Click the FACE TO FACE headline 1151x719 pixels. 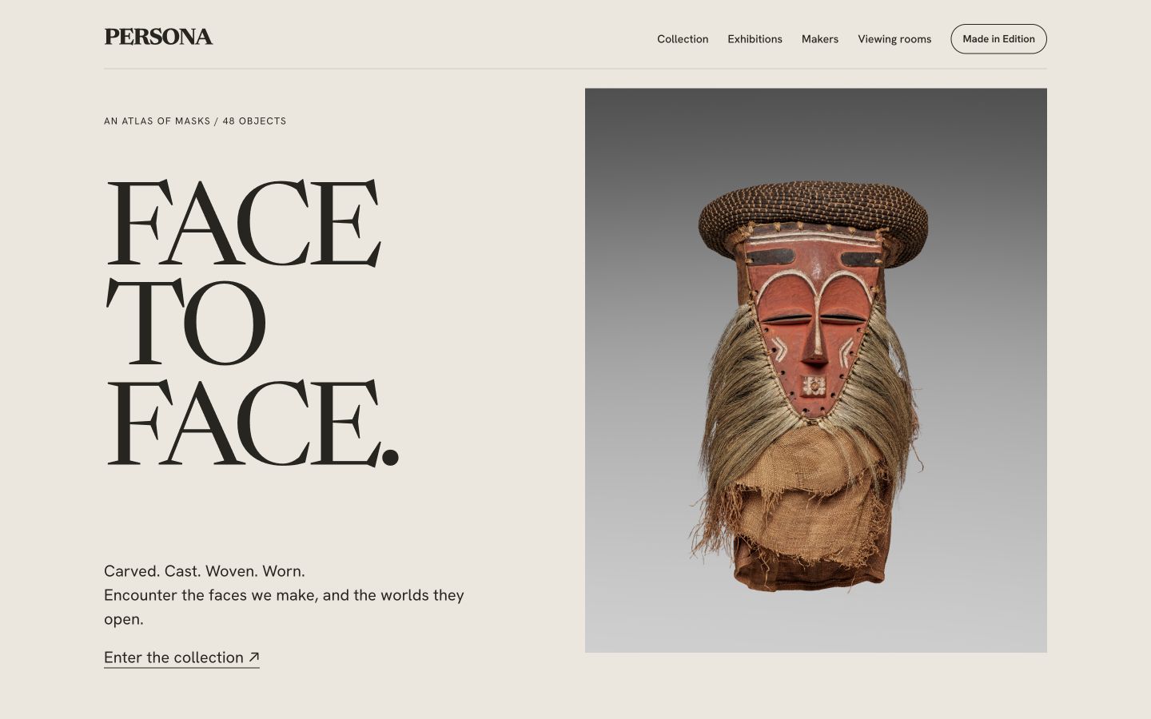tap(252, 322)
